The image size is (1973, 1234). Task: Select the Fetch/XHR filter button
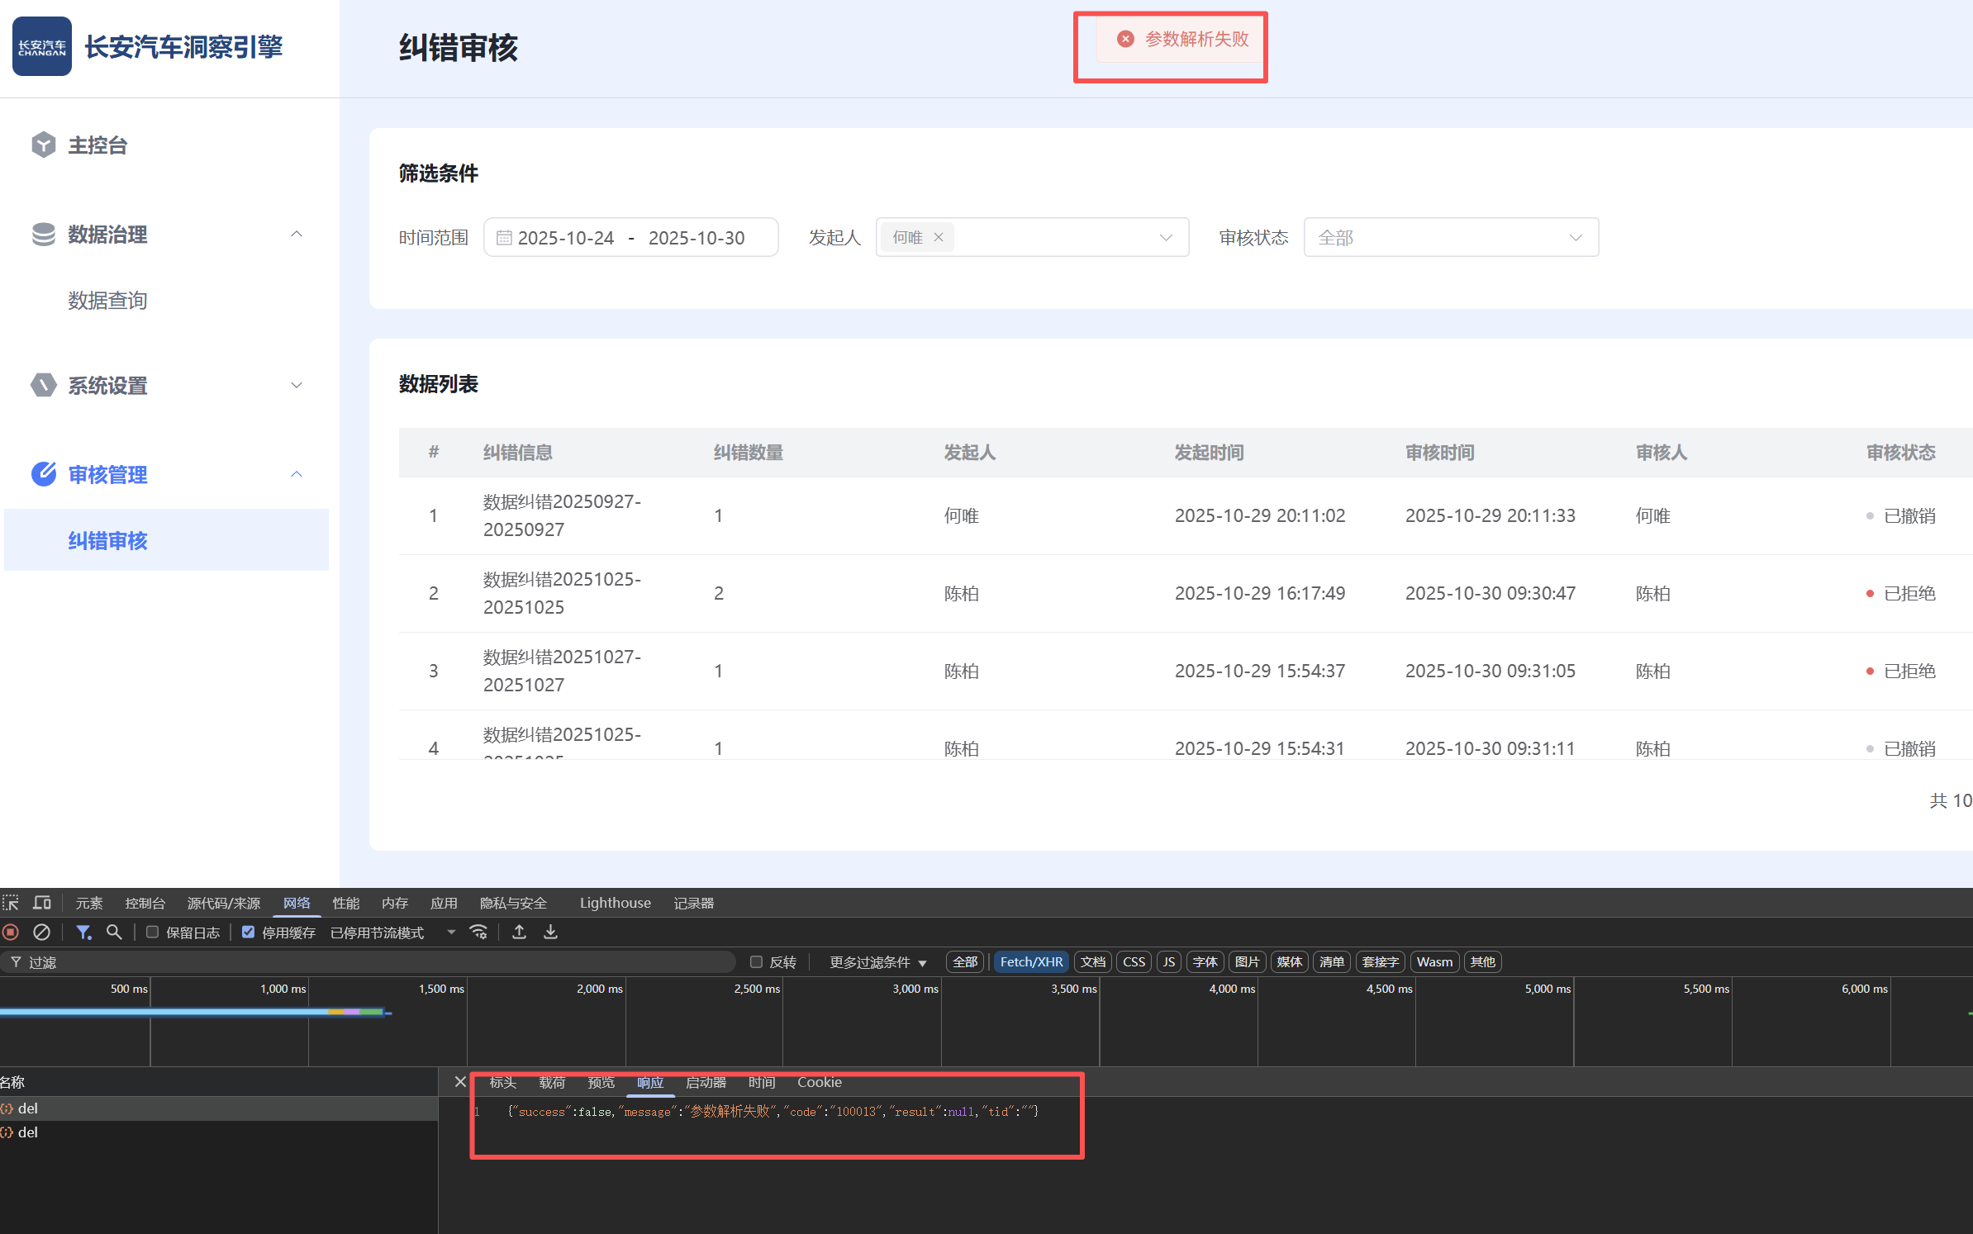pos(1030,961)
